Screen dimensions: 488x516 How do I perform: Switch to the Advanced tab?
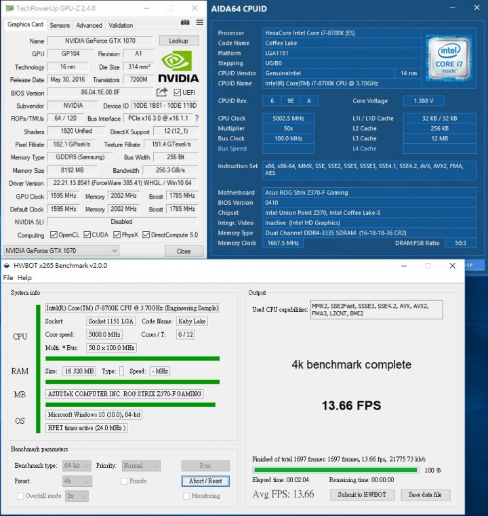89,25
